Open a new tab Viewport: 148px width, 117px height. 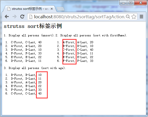click(x=61, y=9)
